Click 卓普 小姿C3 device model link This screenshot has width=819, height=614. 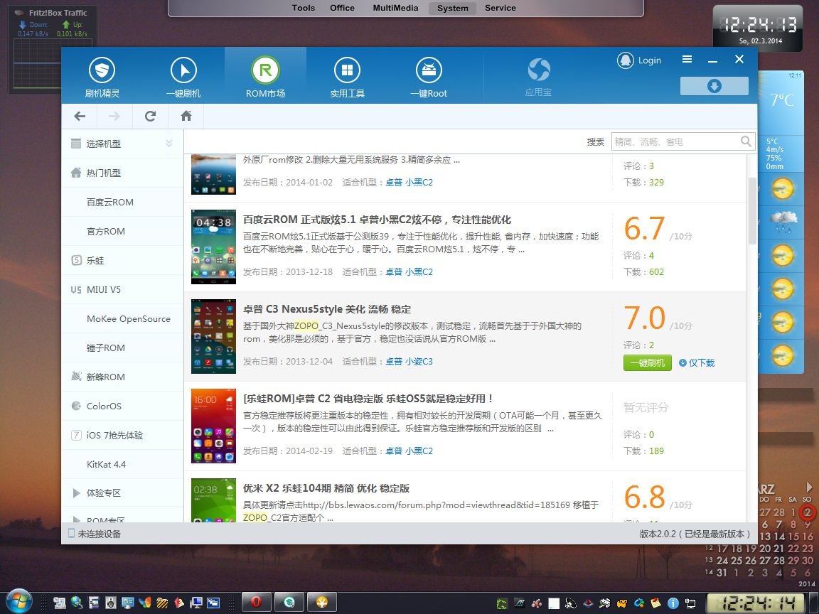pos(409,361)
